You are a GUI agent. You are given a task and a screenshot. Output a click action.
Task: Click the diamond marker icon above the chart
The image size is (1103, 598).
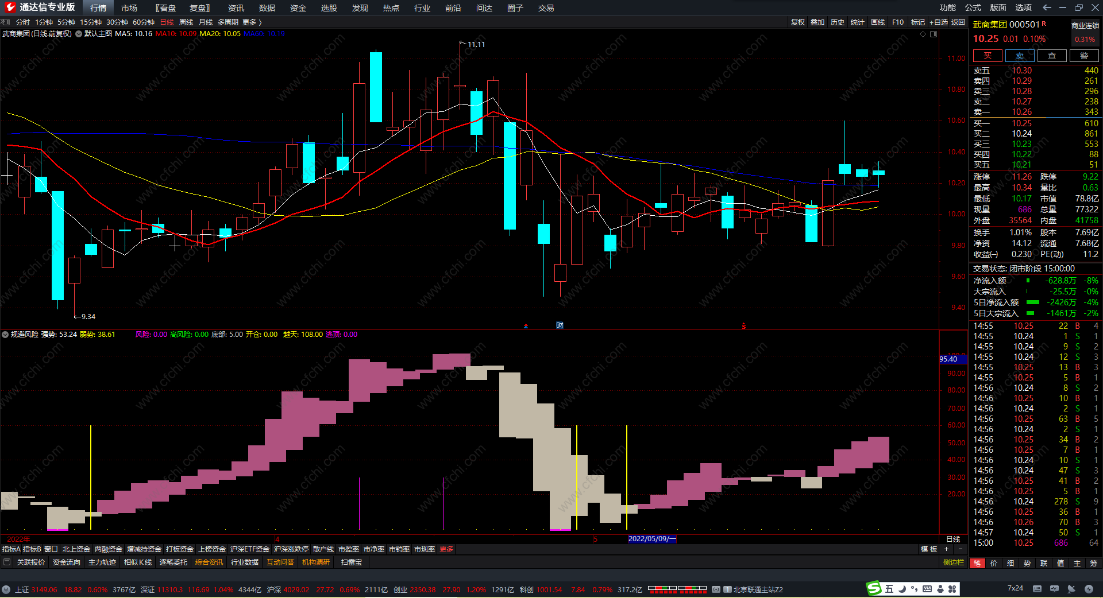(x=923, y=34)
